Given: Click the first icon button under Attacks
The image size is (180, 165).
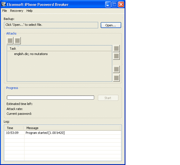Looking at the screenshot, I should click(x=10, y=41).
